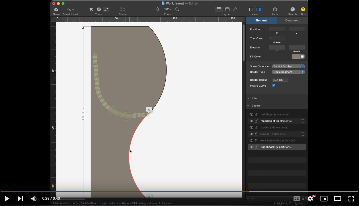Click the Search toolbar icon

click(292, 9)
